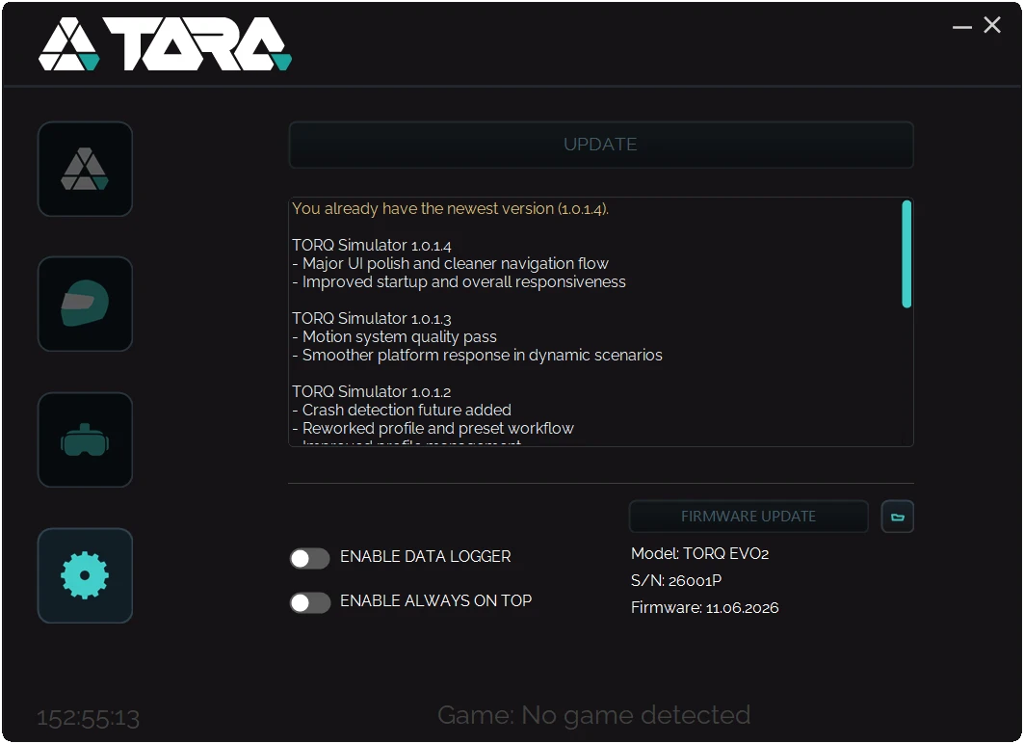This screenshot has width=1024, height=744.
Task: Open the settings gear sidebar icon
Action: click(x=85, y=575)
